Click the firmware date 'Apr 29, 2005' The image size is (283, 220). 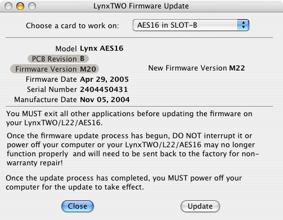click(104, 79)
